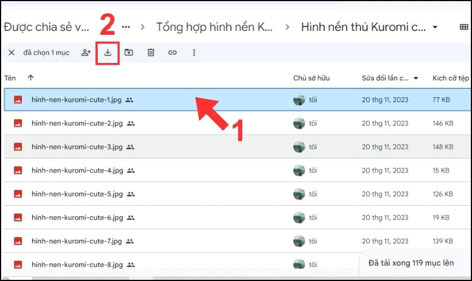Toggle sort direction arrow beside Tên
The image size is (472, 281).
tap(30, 78)
